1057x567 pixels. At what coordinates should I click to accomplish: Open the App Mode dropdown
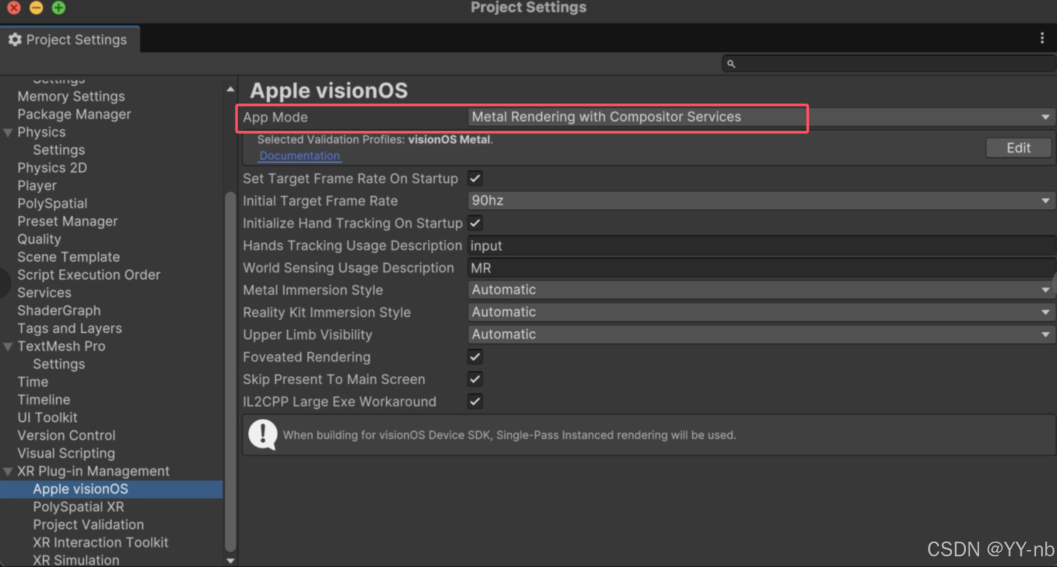point(761,117)
